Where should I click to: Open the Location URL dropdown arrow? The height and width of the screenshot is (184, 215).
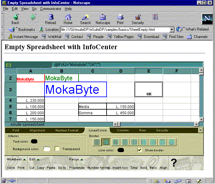click(172, 30)
